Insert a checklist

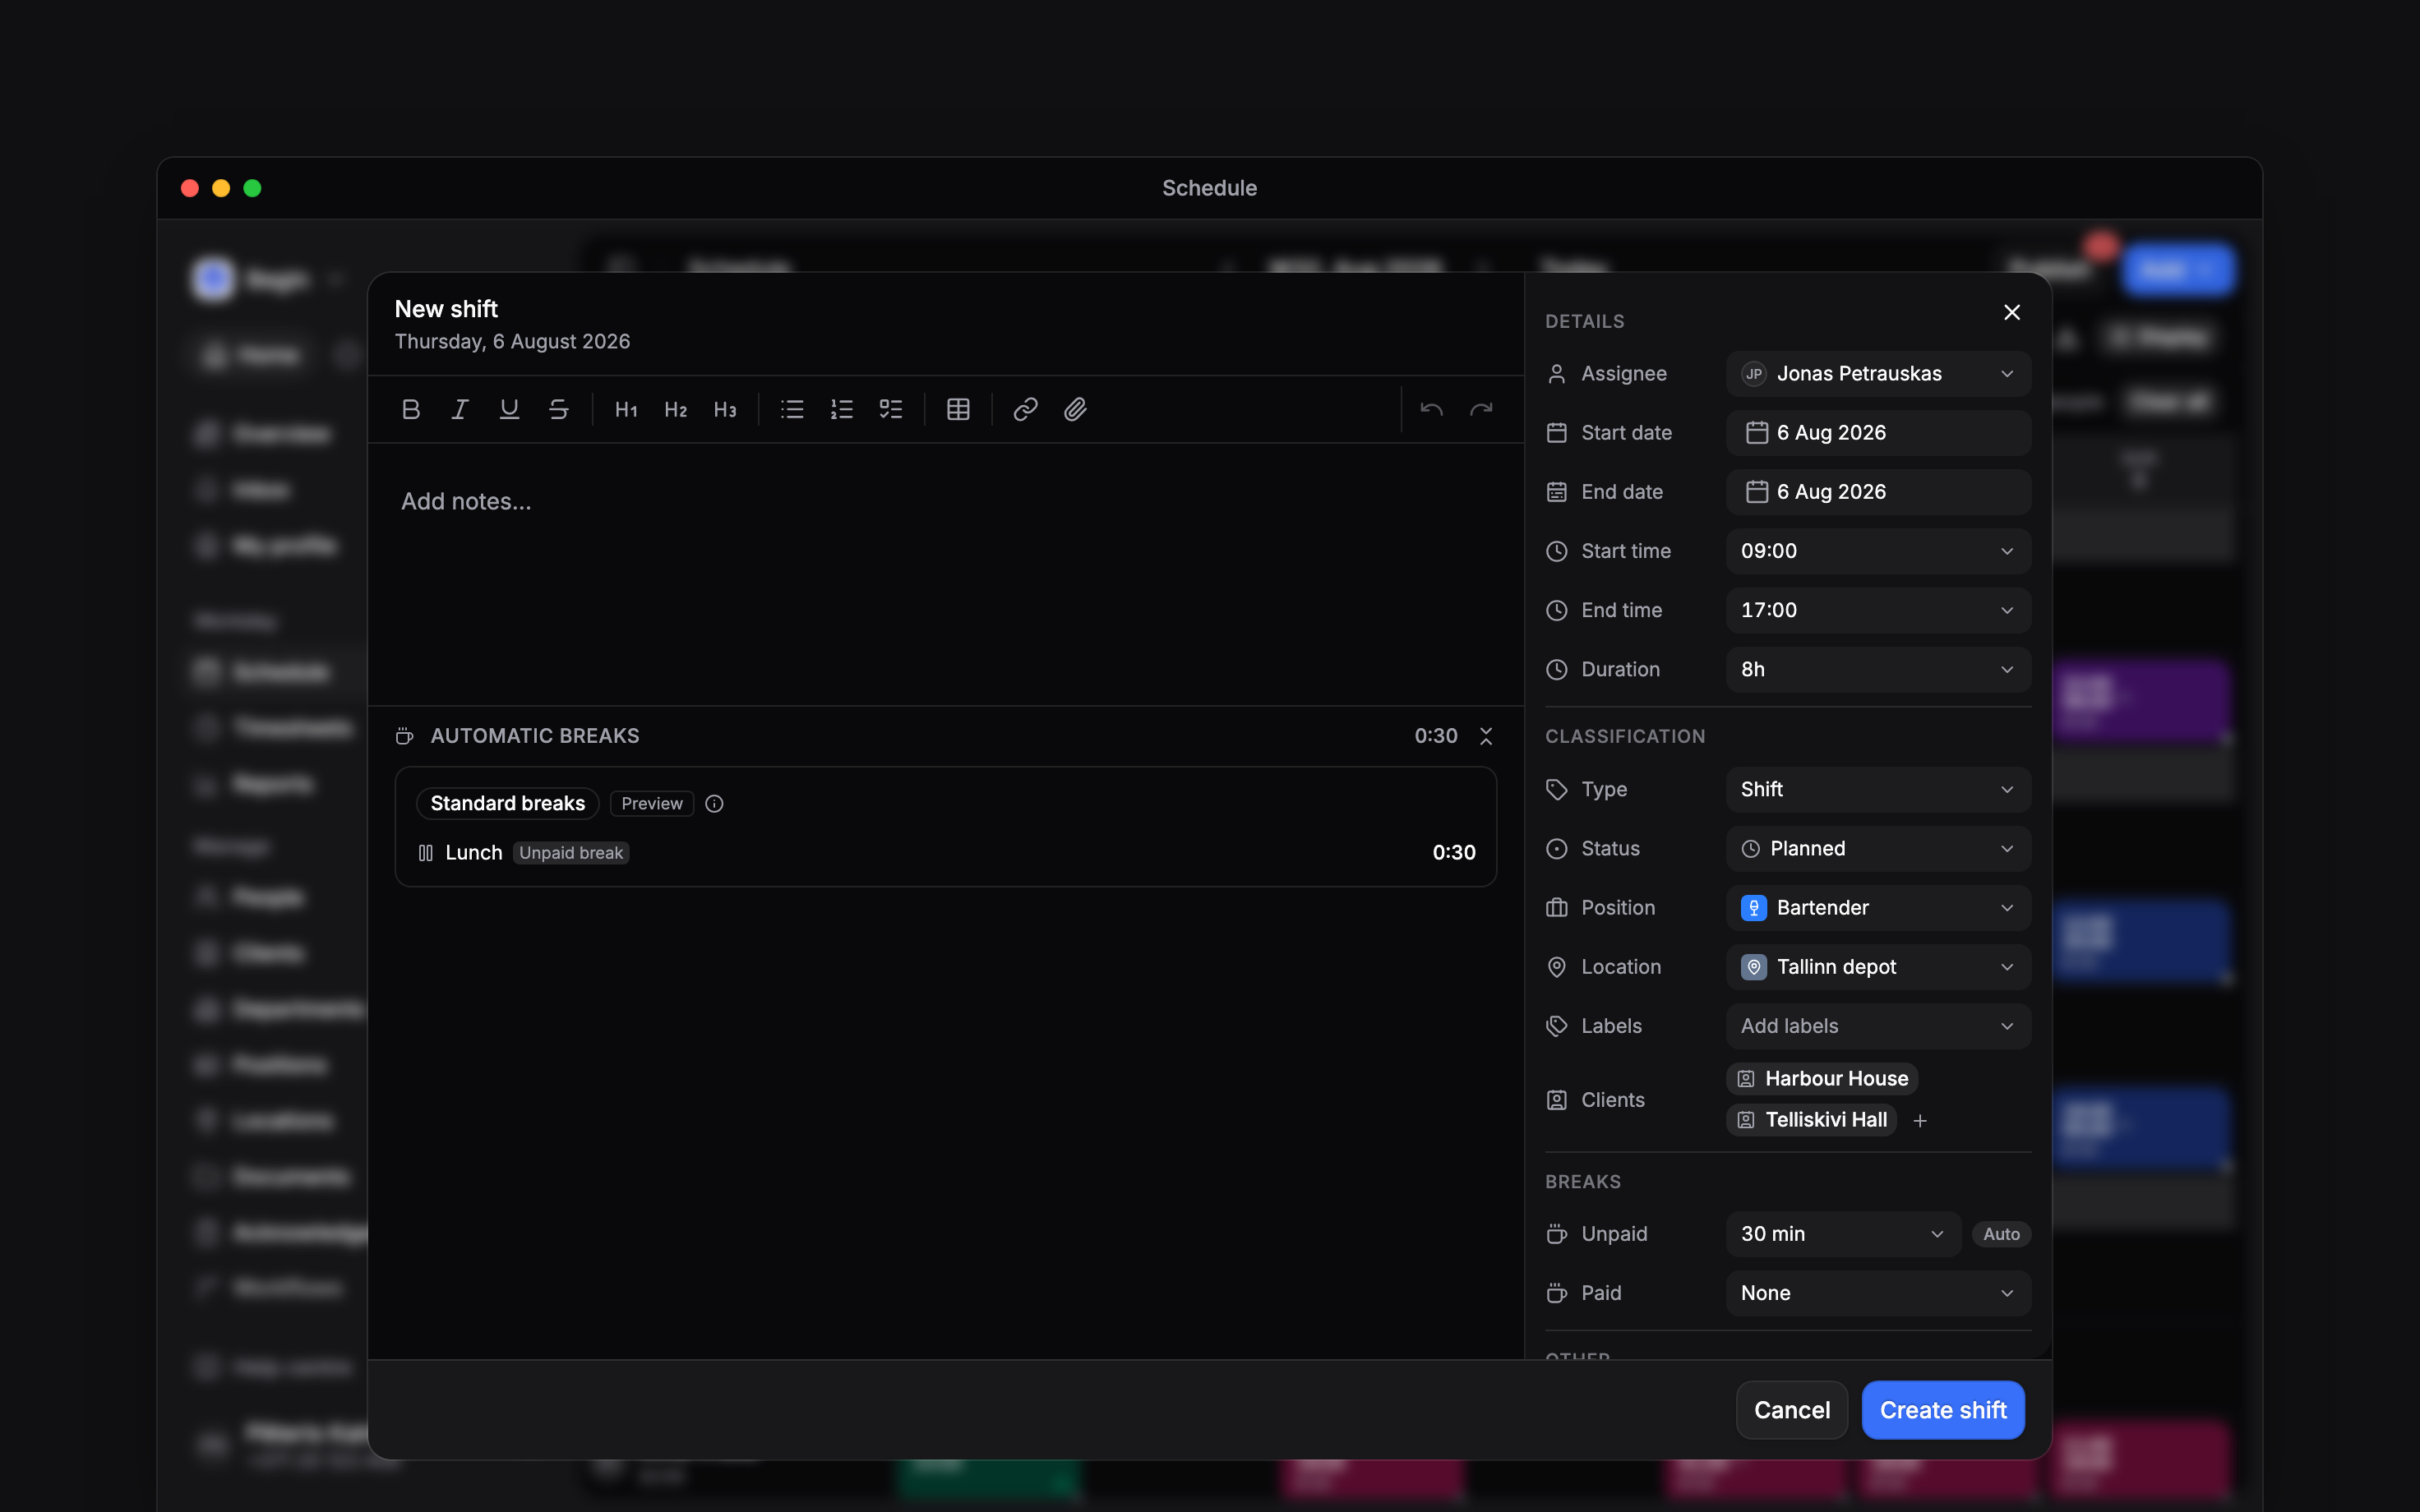click(x=891, y=409)
